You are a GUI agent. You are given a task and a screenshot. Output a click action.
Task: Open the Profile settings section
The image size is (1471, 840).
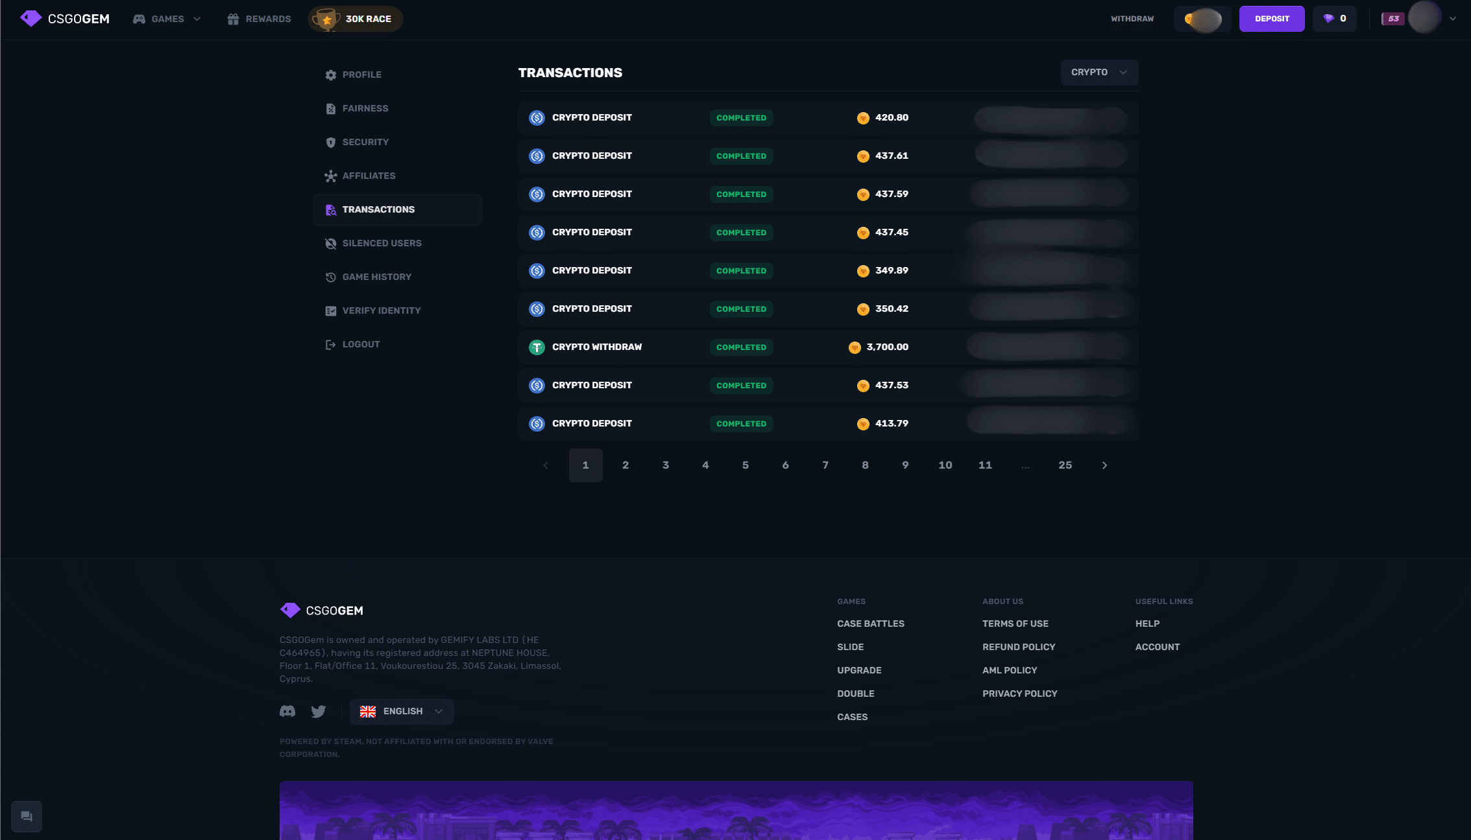point(397,75)
